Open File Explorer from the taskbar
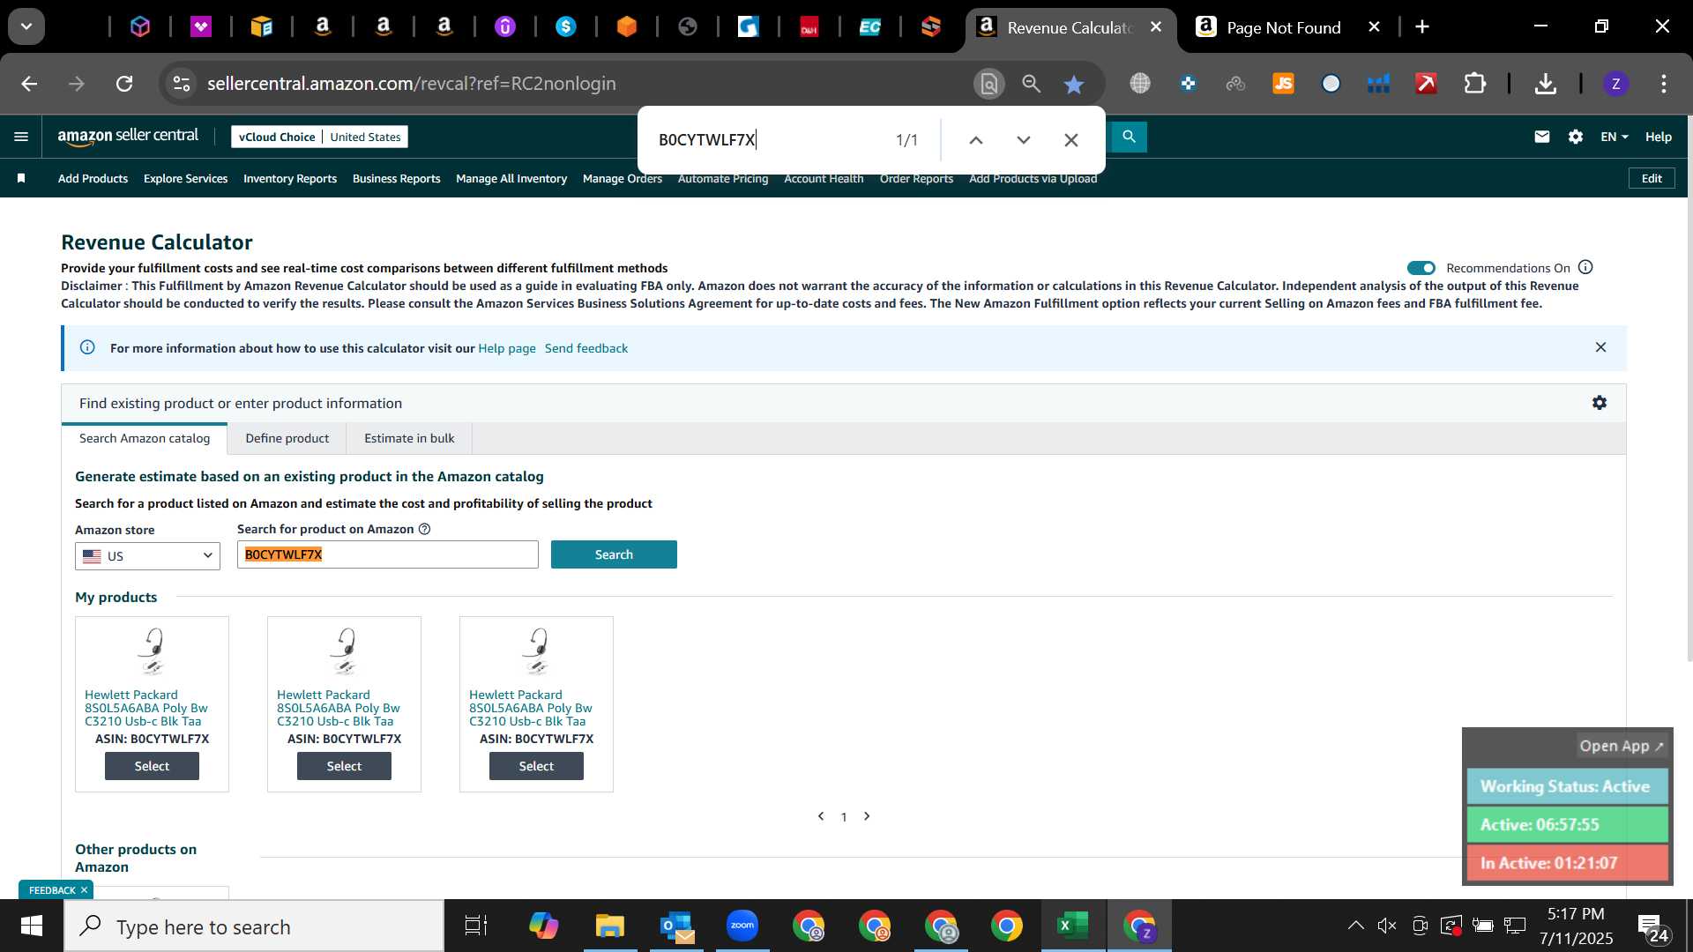1693x952 pixels. (609, 926)
